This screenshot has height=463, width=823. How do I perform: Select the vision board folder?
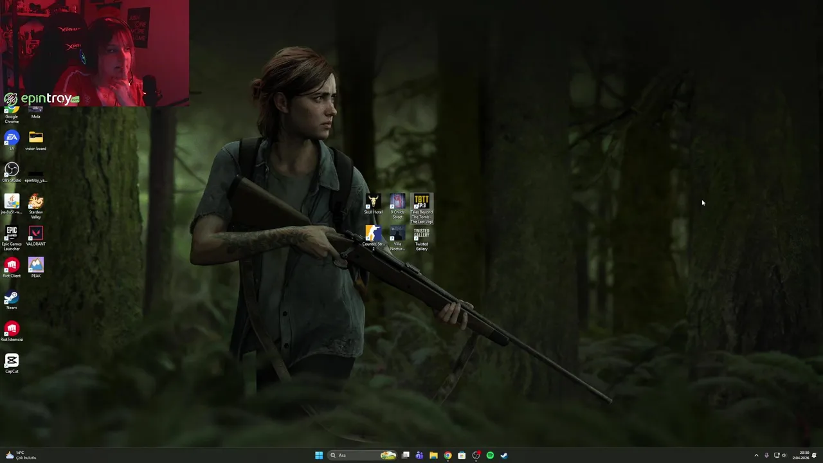35,141
